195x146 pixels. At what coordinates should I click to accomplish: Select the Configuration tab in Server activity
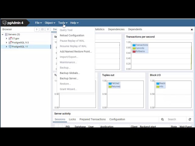click(x=117, y=119)
